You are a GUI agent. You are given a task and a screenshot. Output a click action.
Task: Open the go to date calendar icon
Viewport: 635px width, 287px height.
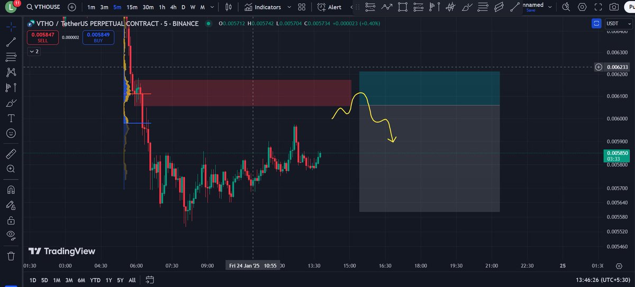point(150,280)
